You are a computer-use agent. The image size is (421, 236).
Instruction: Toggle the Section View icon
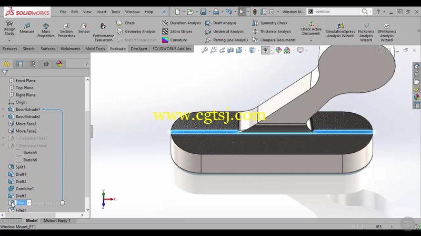(230, 50)
